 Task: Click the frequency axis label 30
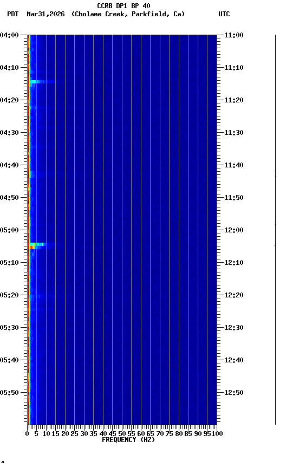coord(84,434)
